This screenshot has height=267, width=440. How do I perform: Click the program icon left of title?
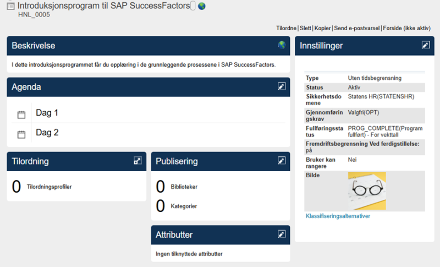click(10, 6)
